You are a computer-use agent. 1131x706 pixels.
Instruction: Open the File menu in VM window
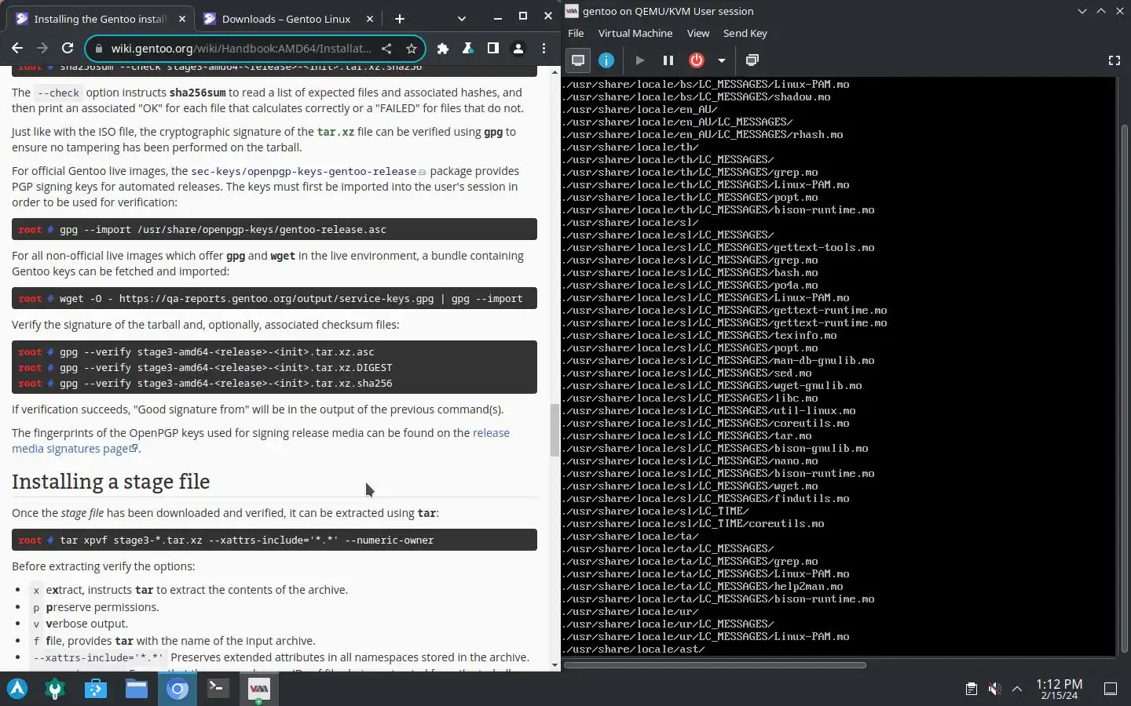coord(576,33)
